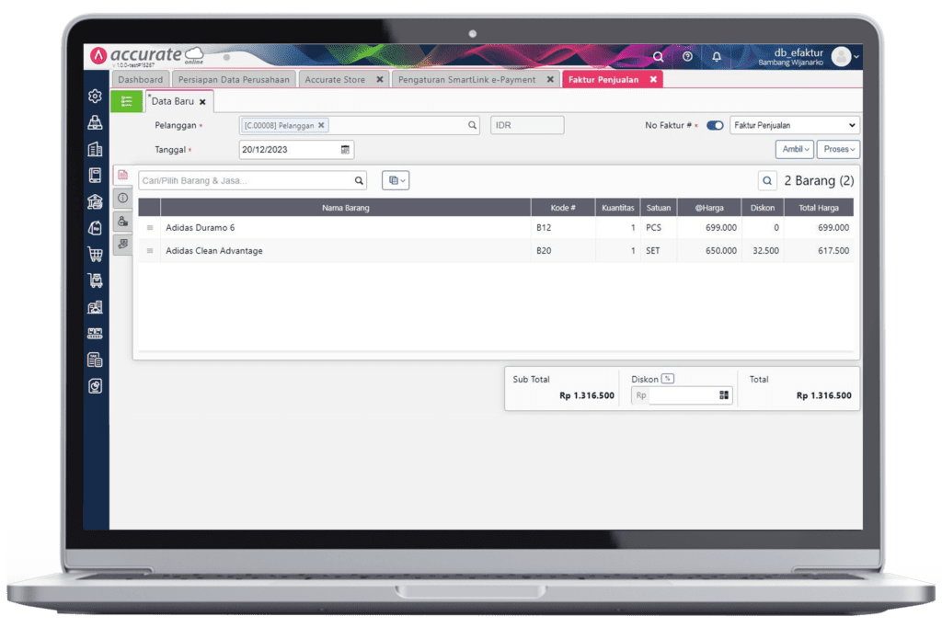Toggle the No Faktur automatic switch
The image size is (942, 628).
click(x=715, y=125)
